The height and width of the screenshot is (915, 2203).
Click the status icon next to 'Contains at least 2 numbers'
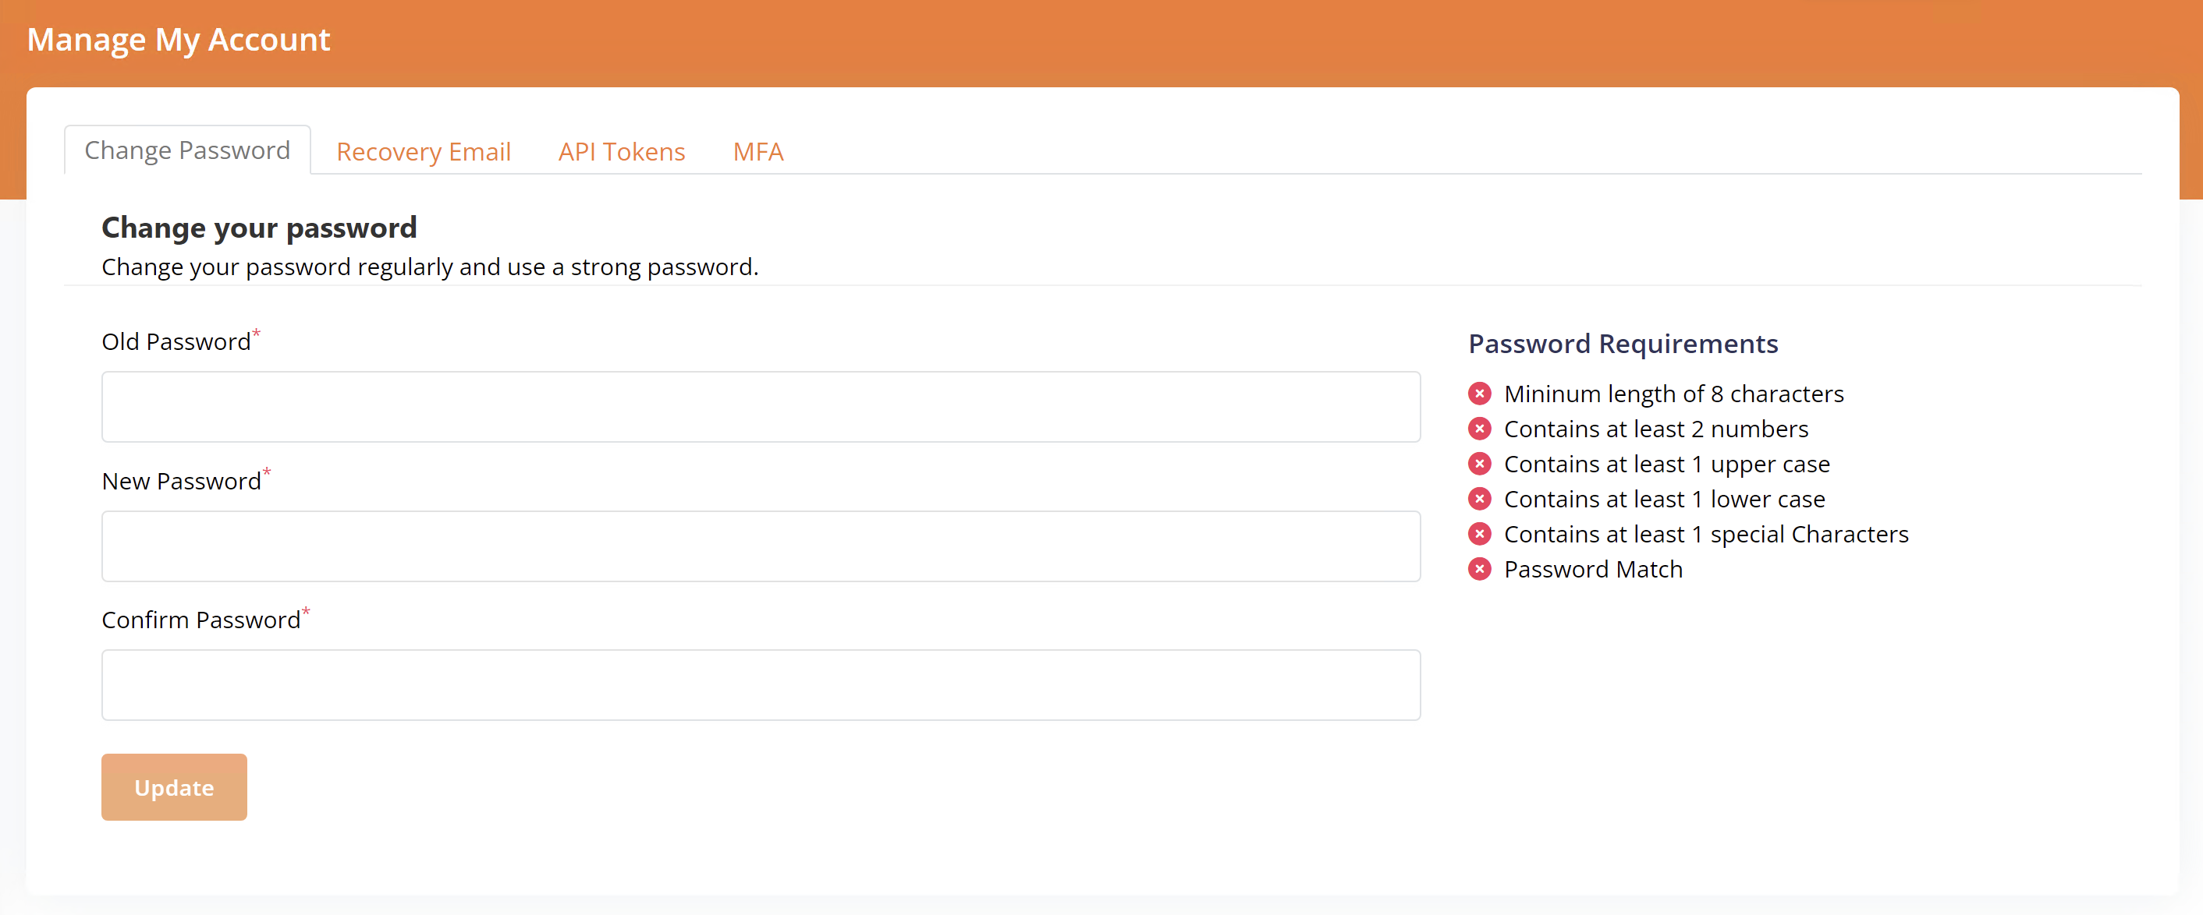point(1481,428)
